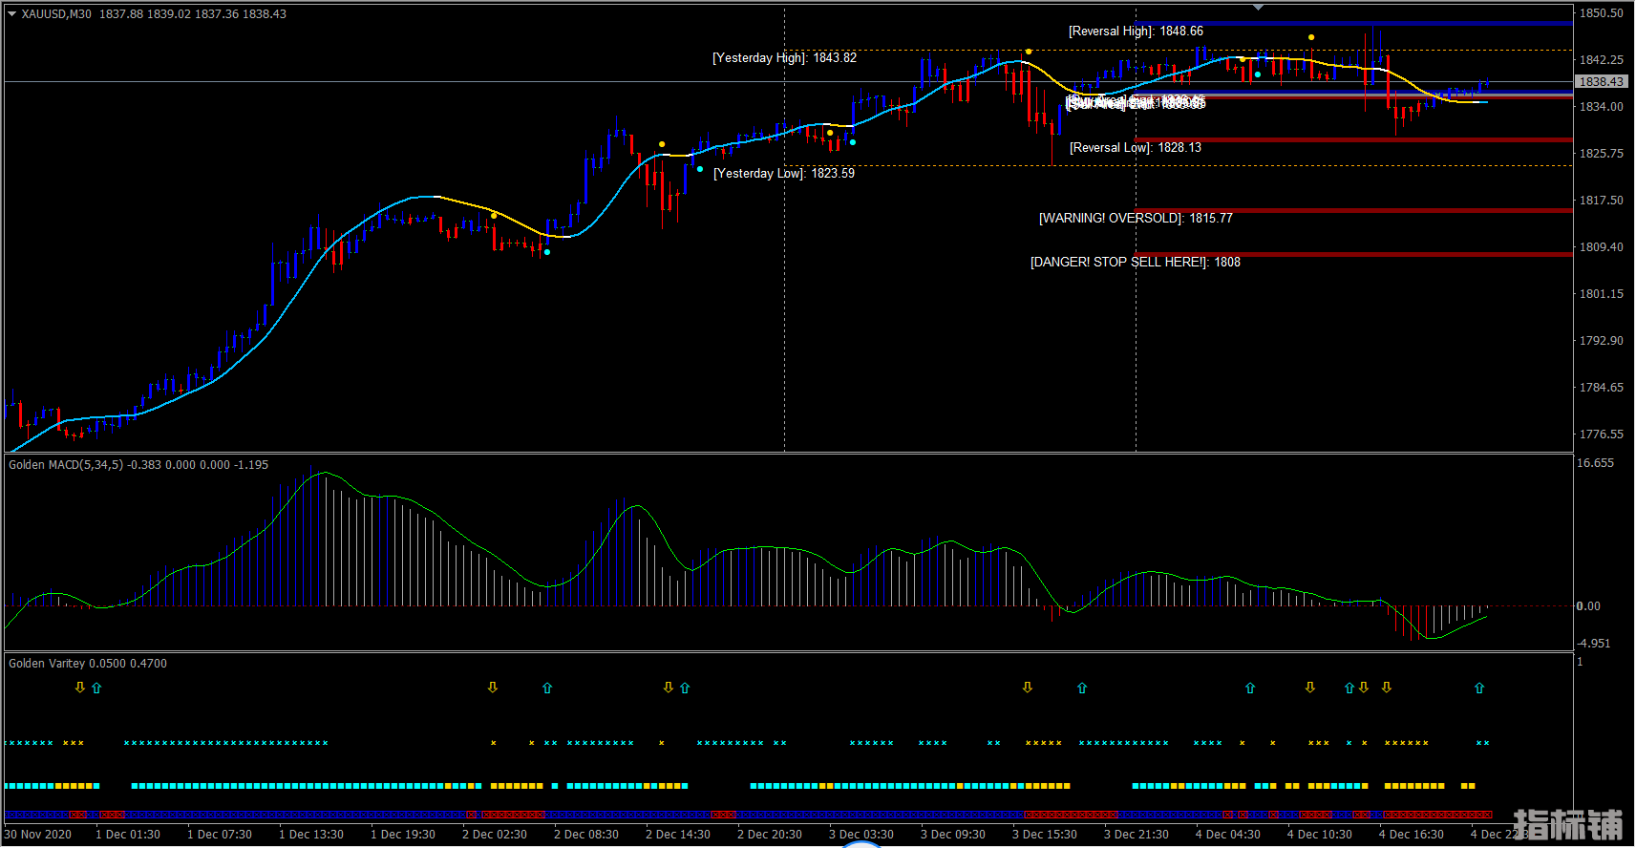The image size is (1636, 848).
Task: Click the leftmost yellow down arrow signal
Action: tap(80, 688)
